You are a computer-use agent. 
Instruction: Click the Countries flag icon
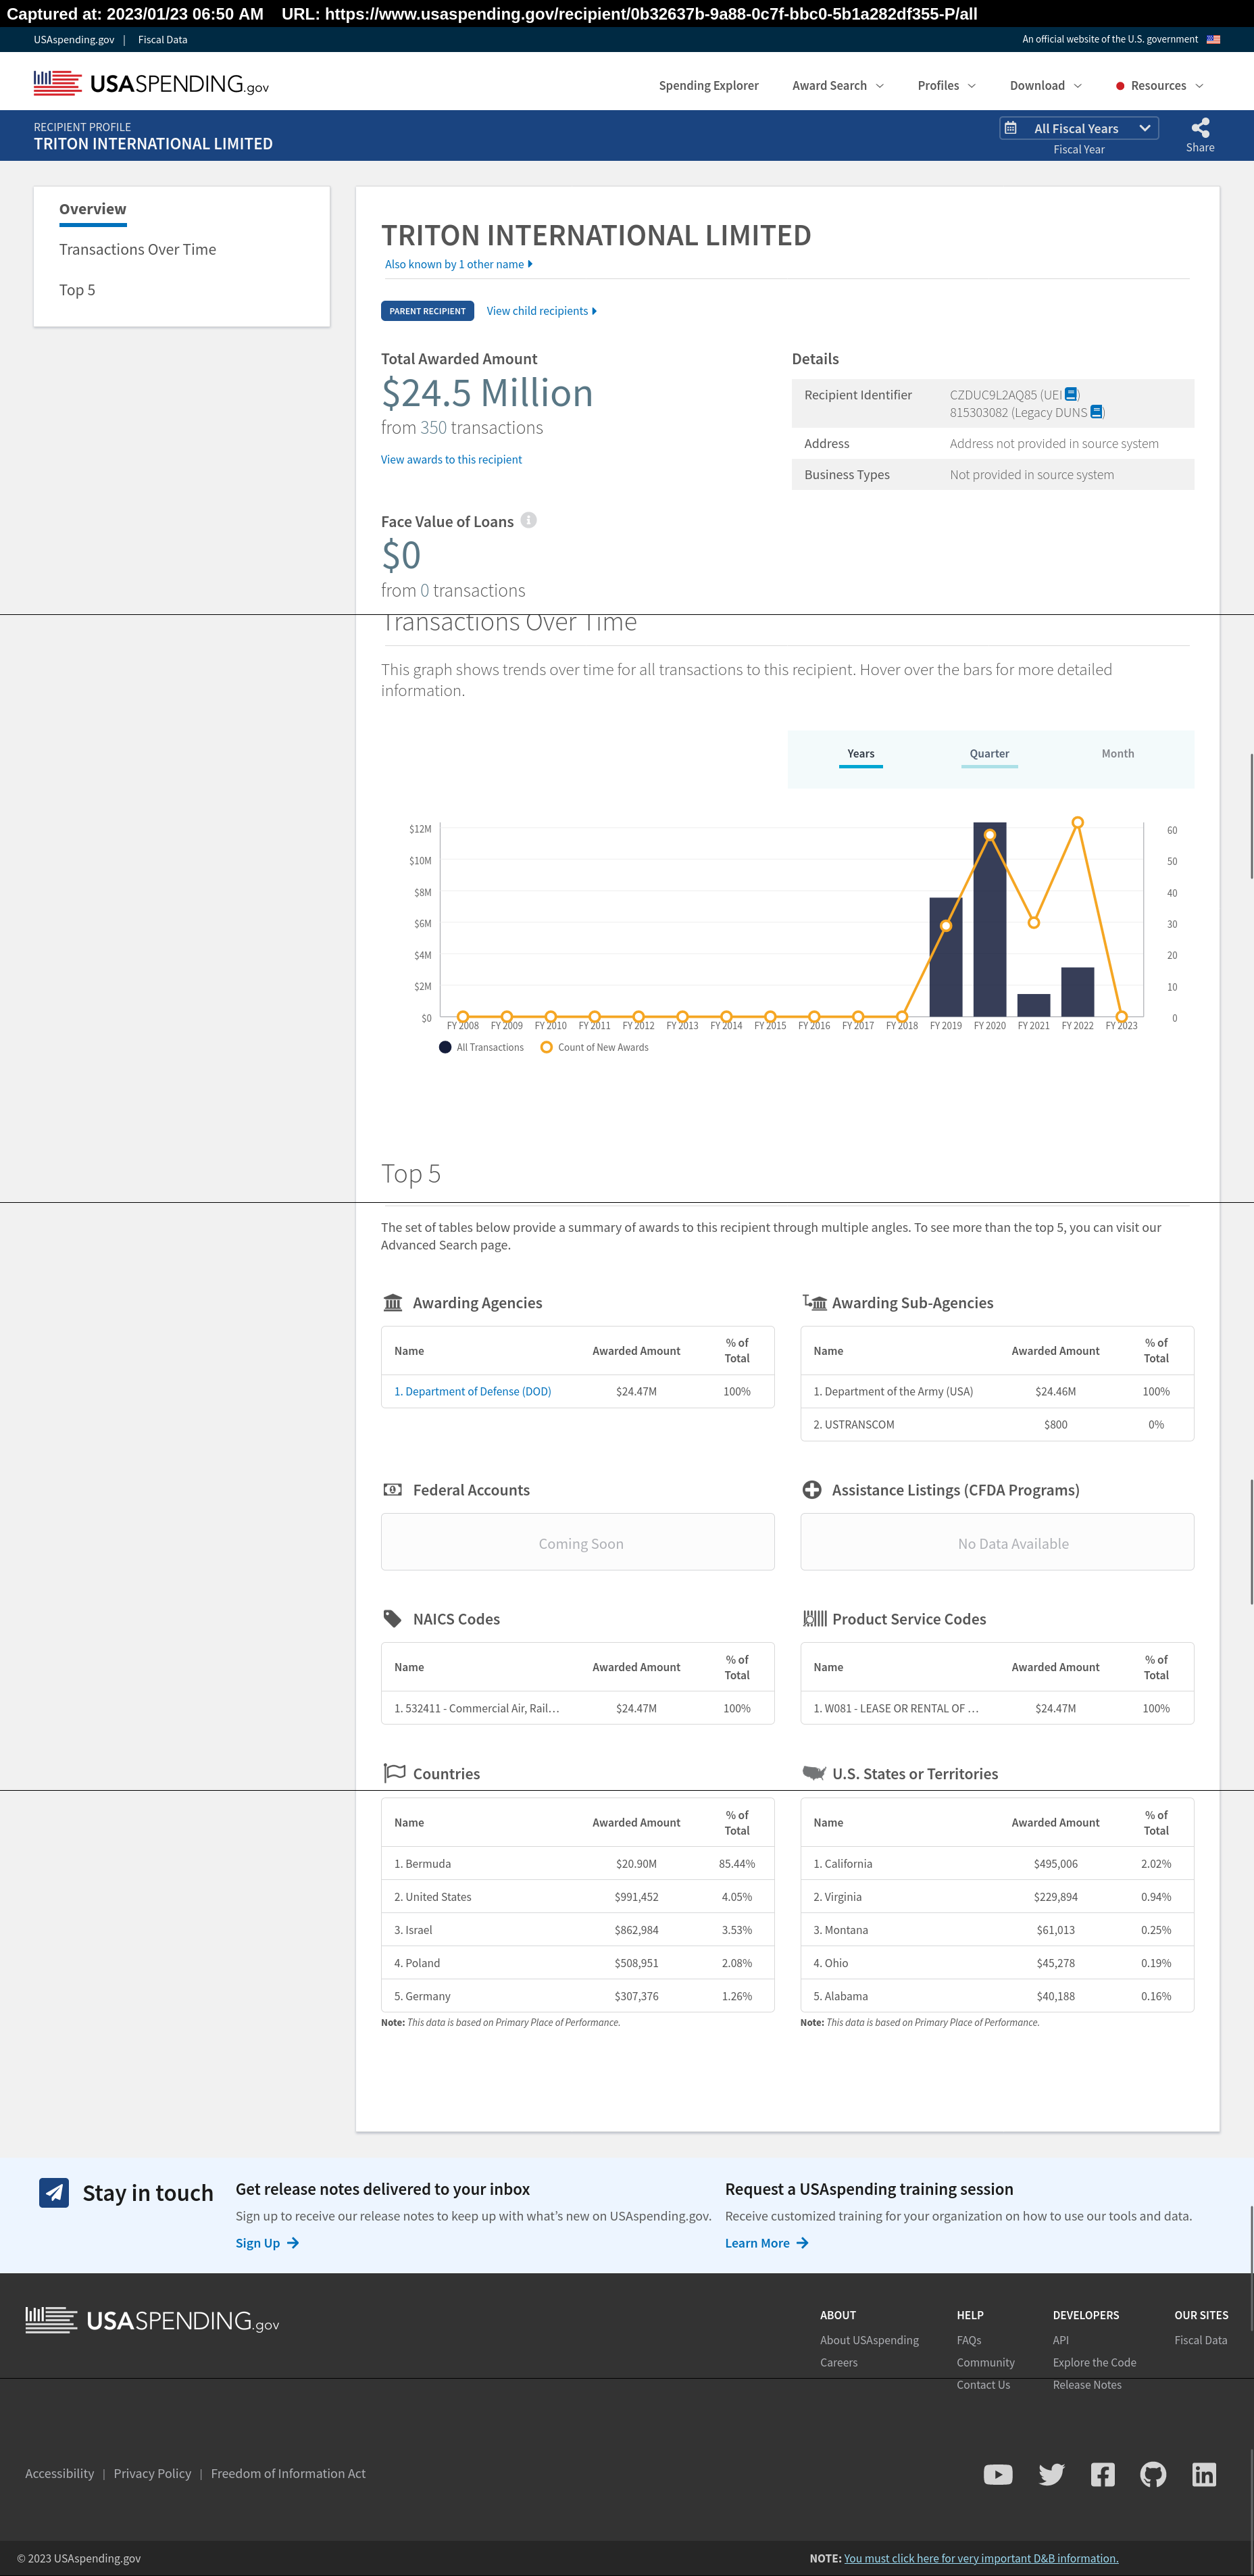394,1773
